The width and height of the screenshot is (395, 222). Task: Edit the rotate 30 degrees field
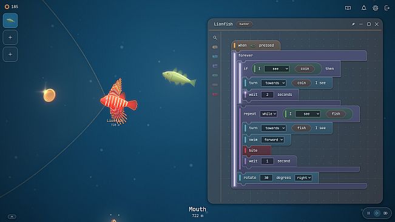click(266, 178)
